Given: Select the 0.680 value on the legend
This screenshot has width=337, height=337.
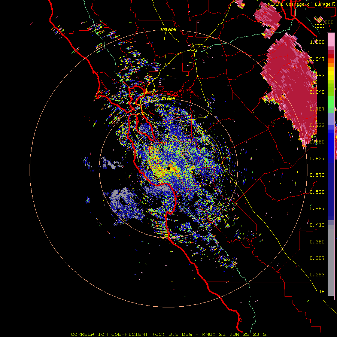Looking at the screenshot, I should click(x=317, y=142).
